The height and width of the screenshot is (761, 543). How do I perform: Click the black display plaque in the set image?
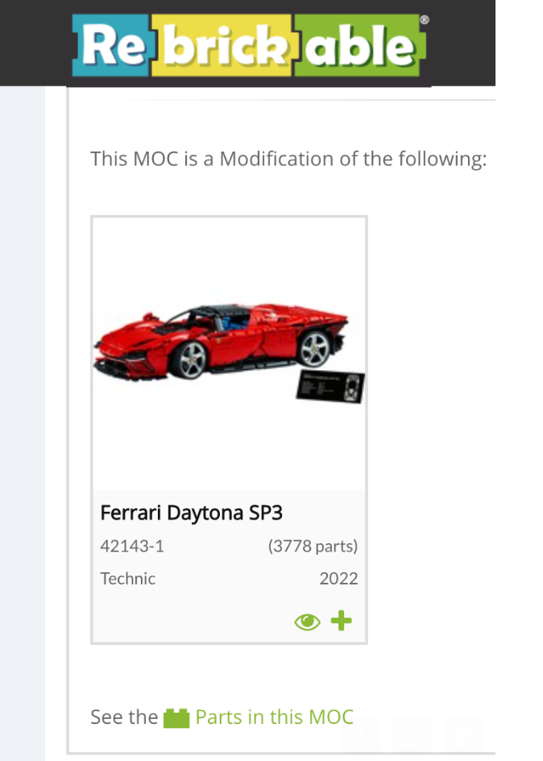coord(330,388)
